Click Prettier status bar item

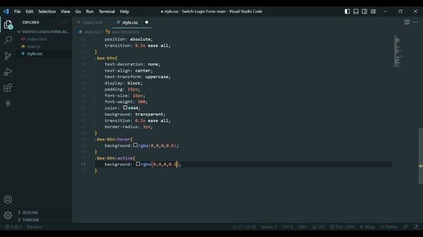point(389,226)
